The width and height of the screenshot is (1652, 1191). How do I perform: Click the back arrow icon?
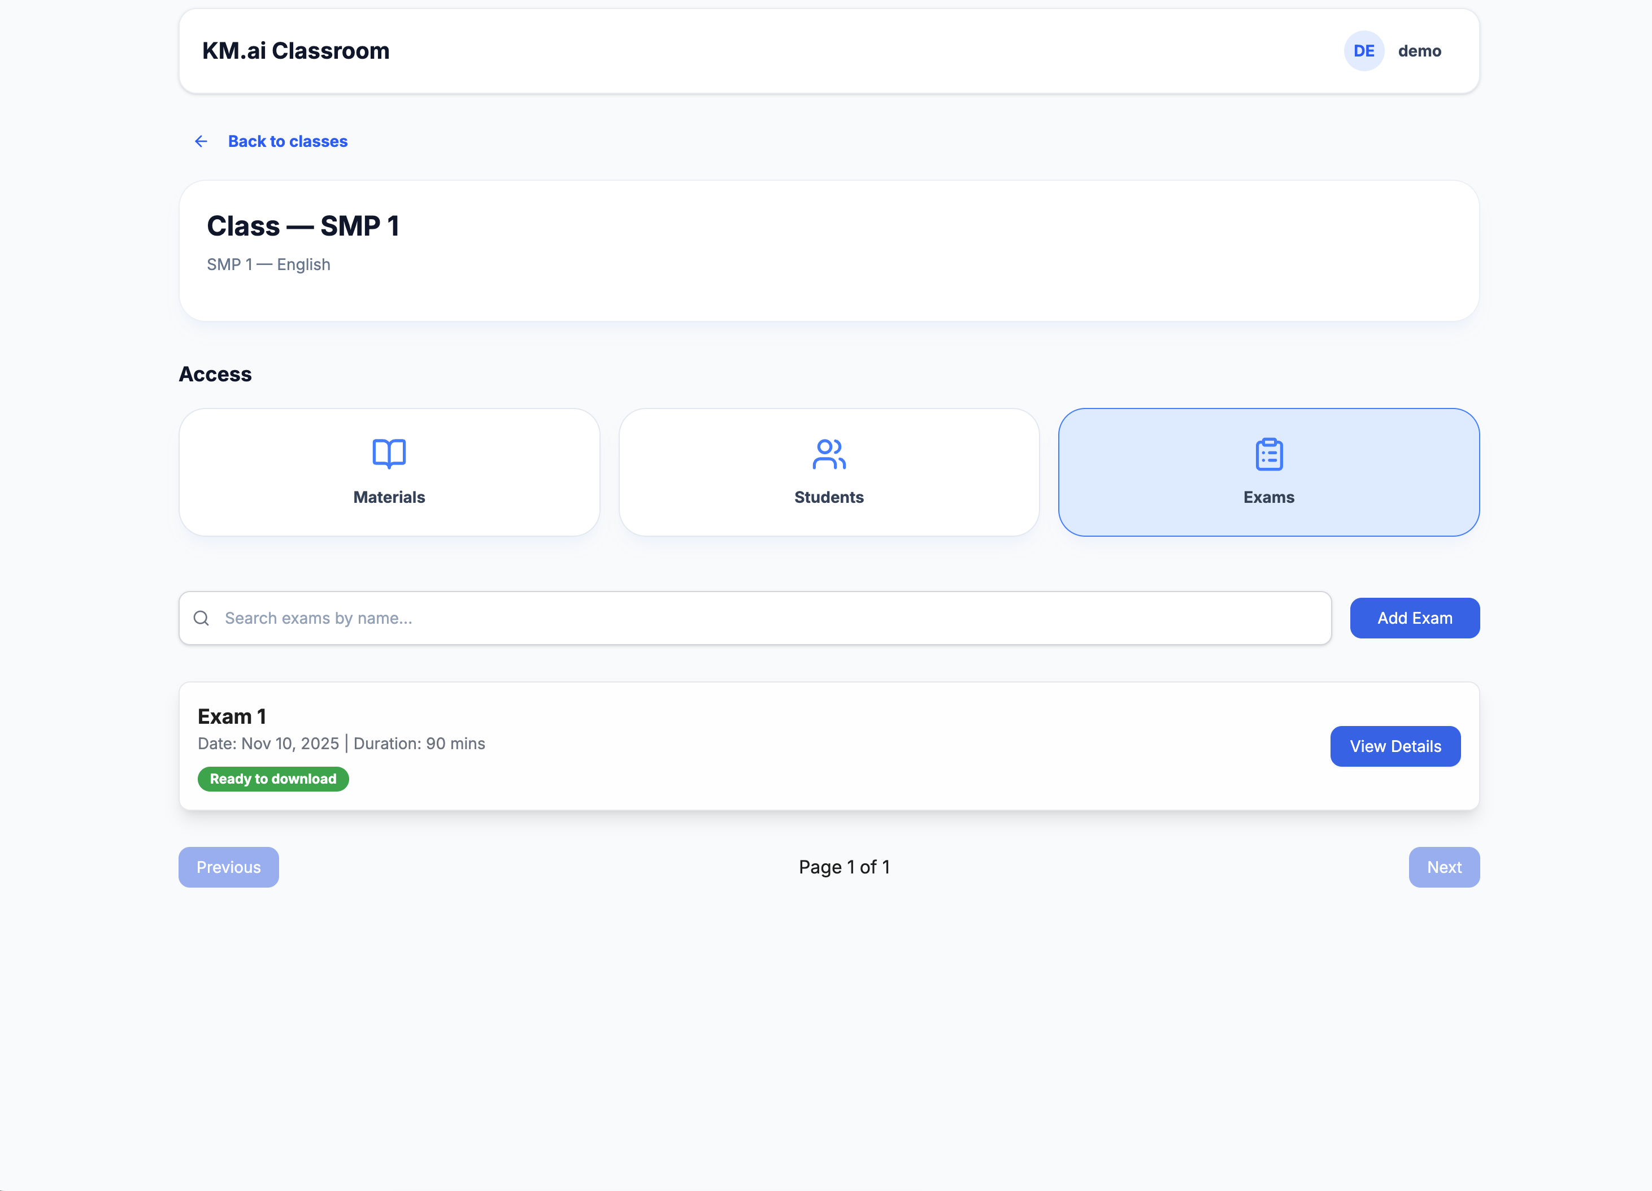coord(201,141)
